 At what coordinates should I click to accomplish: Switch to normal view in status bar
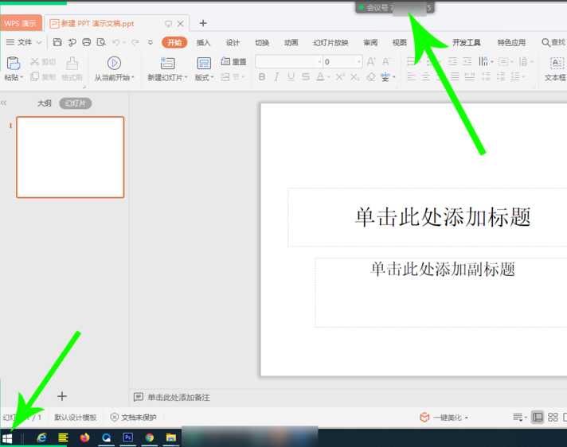point(538,417)
